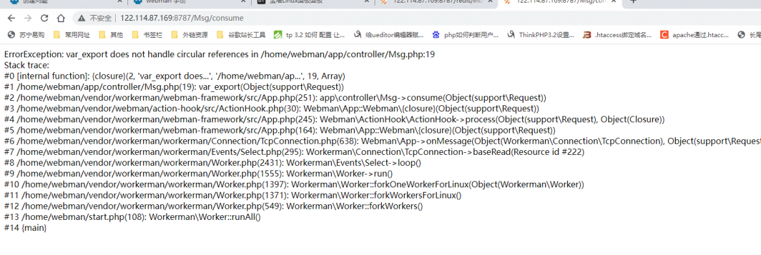This screenshot has width=761, height=255.
Task: Click stack line #2 App.php(251) Msg->consume
Action: click(x=274, y=98)
